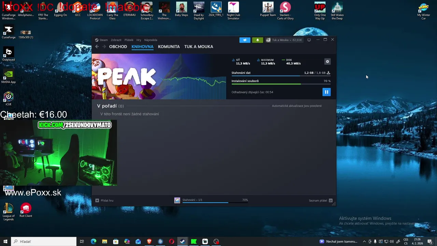Open the Baby Steps desktop shortcut

click(x=181, y=9)
